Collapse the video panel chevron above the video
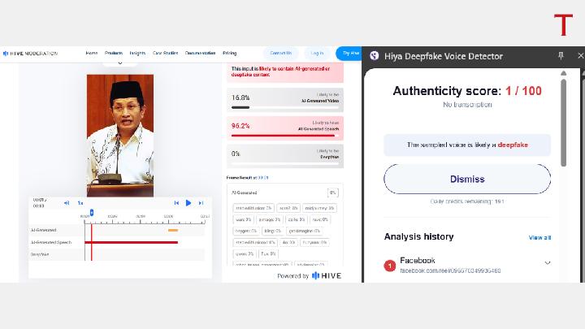Screen dimensions: 585x329 [x=120, y=63]
